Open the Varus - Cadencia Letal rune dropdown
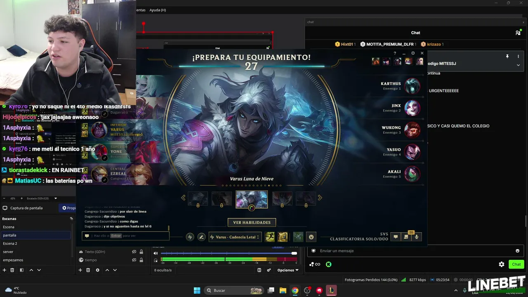 235,237
